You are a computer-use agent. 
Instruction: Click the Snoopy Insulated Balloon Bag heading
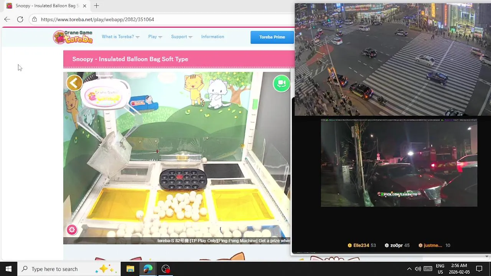click(130, 59)
